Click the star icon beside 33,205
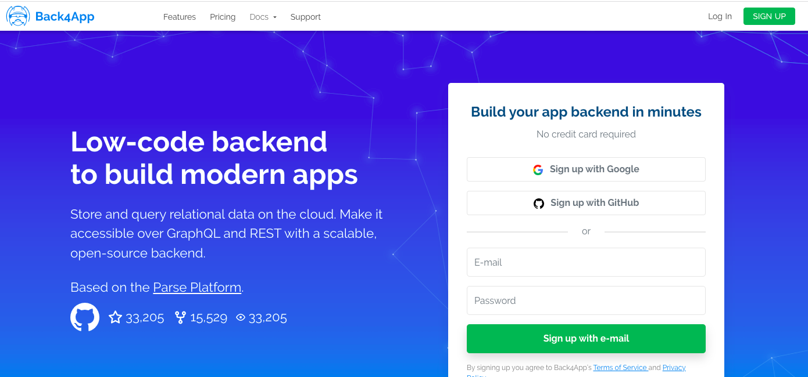This screenshot has width=808, height=377. click(x=115, y=317)
